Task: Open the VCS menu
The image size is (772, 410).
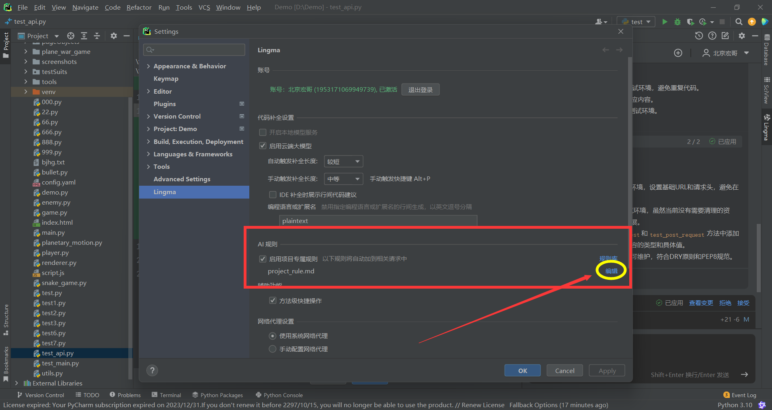Action: click(204, 7)
